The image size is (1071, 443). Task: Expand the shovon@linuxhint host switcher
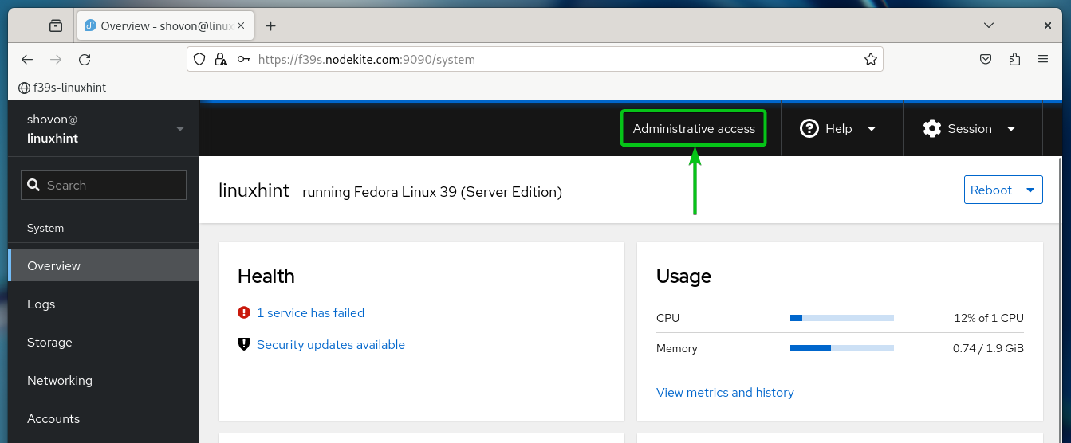tap(104, 128)
